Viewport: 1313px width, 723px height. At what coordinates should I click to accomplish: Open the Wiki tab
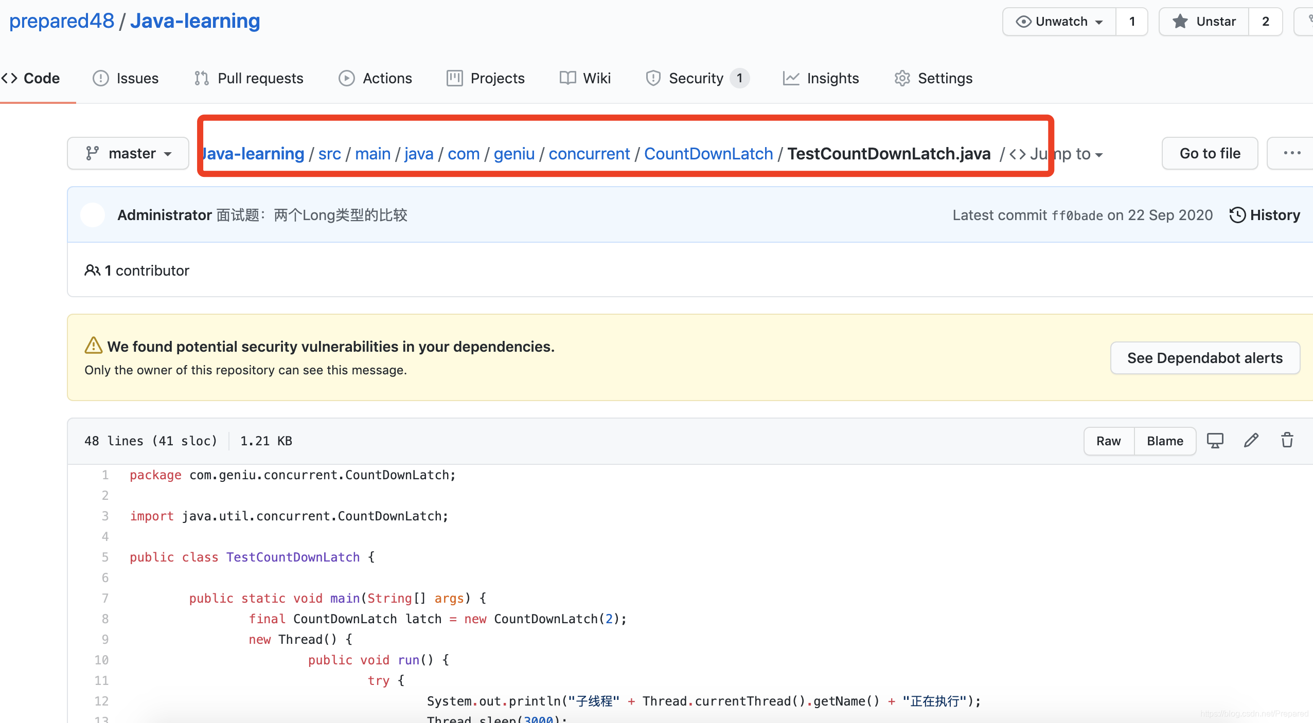pyautogui.click(x=585, y=78)
